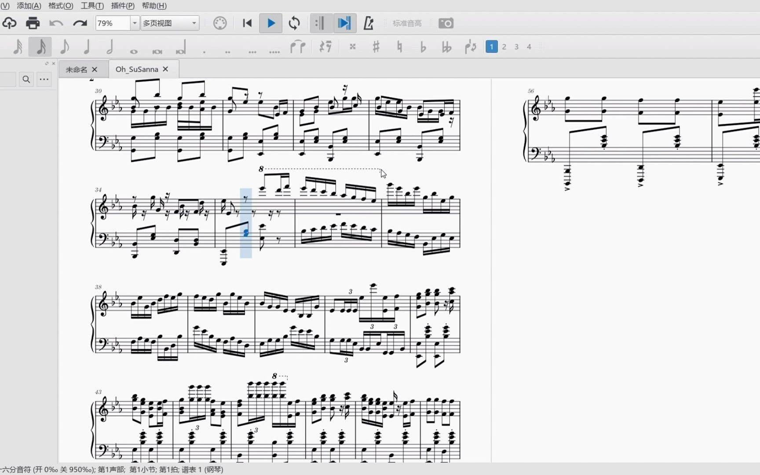Select the eighth note duration
This screenshot has width=760, height=475.
pos(64,47)
